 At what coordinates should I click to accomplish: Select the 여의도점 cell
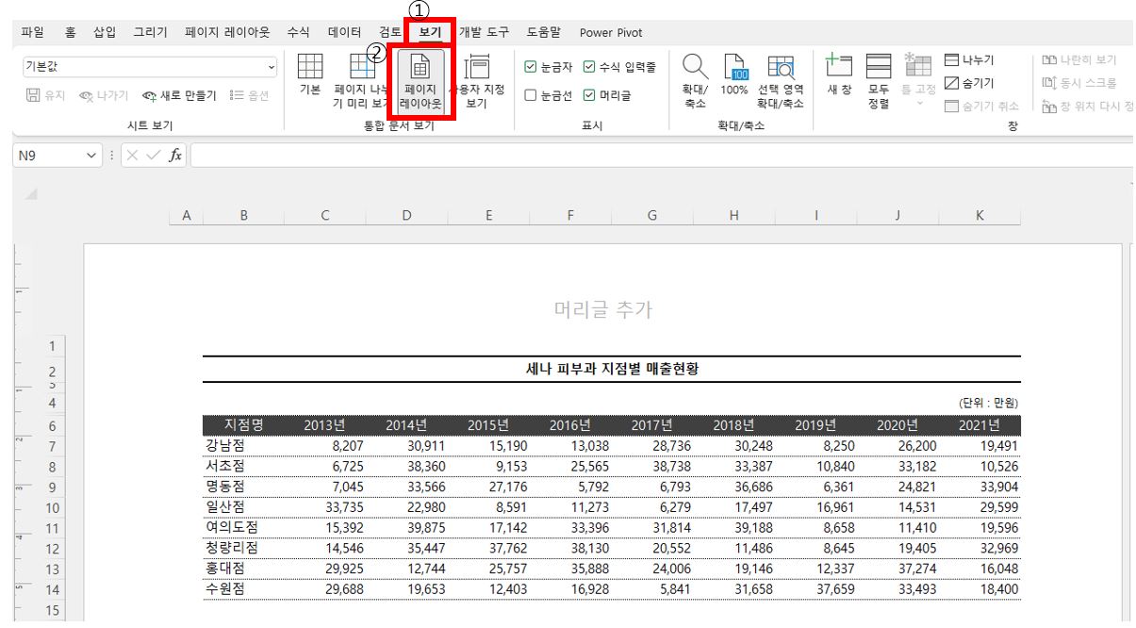[x=243, y=528]
